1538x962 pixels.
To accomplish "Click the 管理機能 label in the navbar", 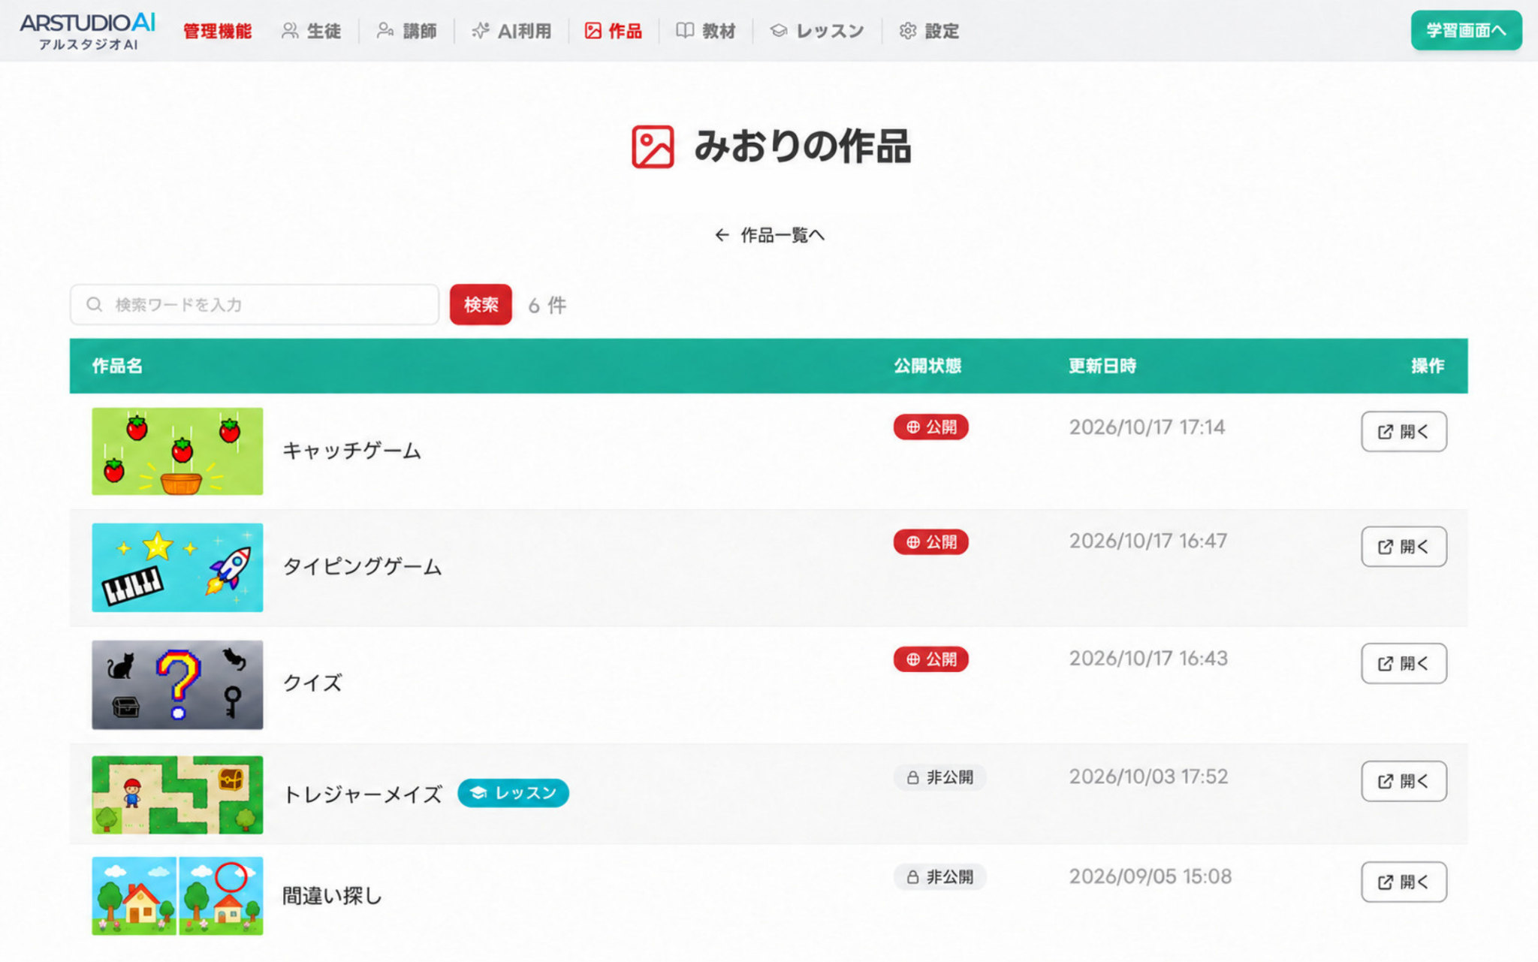I will 217,31.
